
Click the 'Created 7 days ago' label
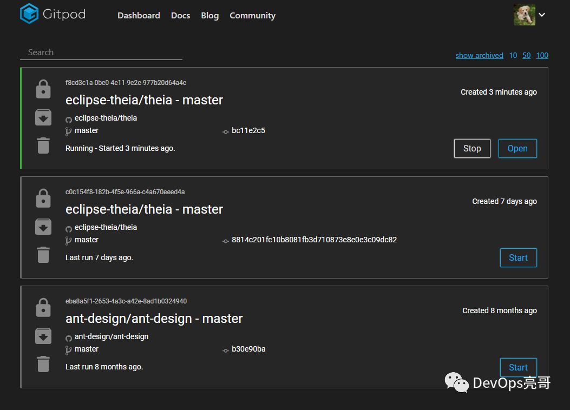(x=505, y=202)
